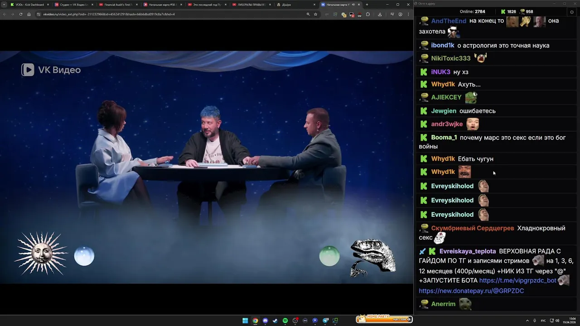
Task: Expand the system tray hidden icons chevron
Action: [x=527, y=321]
